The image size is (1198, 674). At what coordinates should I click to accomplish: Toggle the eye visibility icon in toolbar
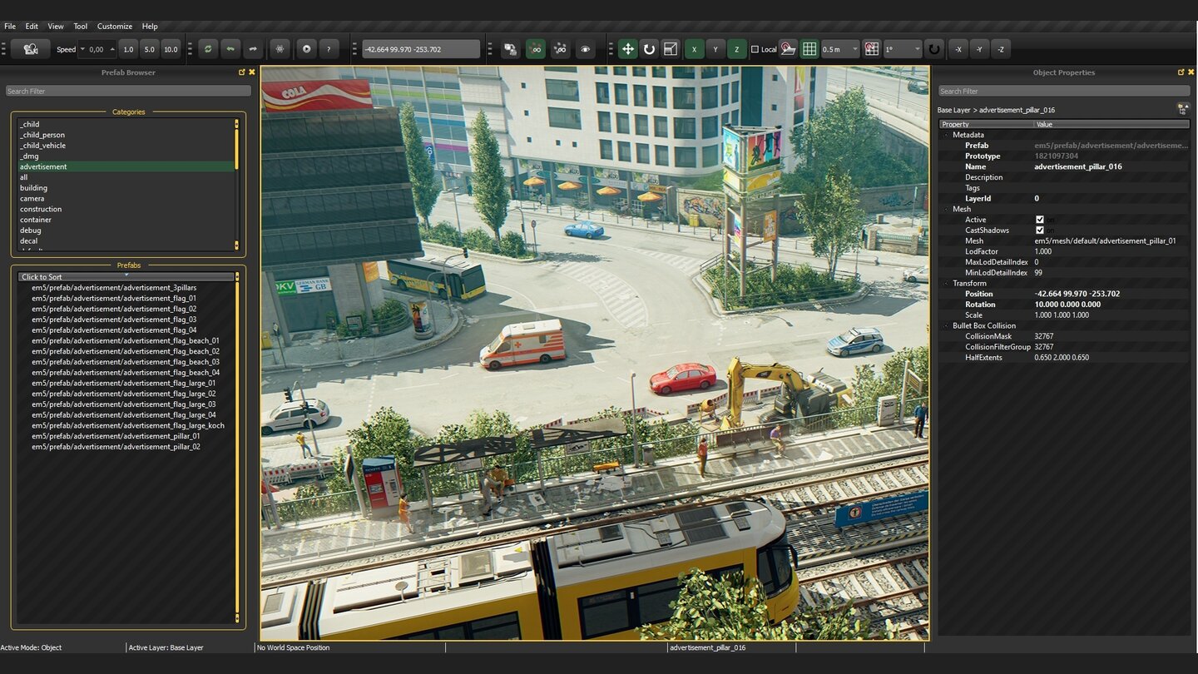coord(586,49)
